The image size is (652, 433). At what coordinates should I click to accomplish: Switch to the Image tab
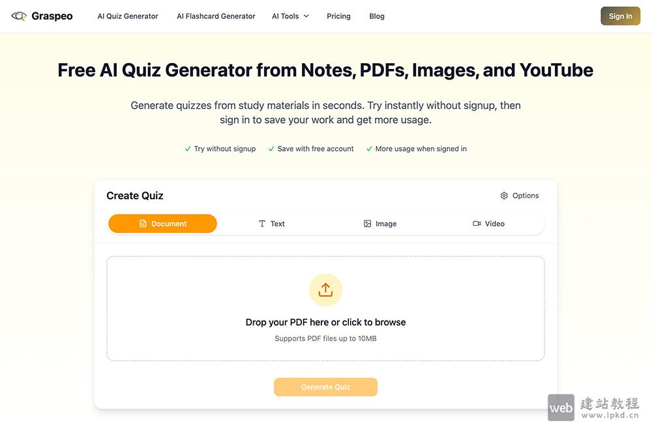pyautogui.click(x=380, y=224)
